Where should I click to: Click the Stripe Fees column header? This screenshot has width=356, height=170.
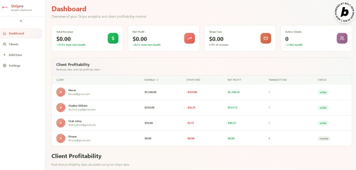click(193, 80)
